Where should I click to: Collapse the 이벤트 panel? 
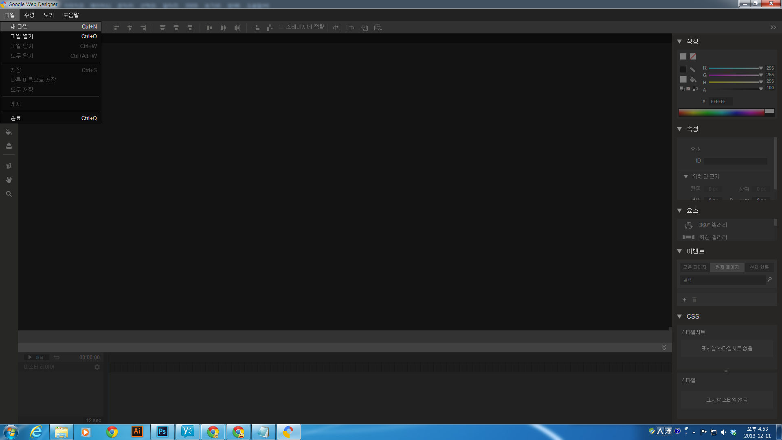pyautogui.click(x=679, y=251)
